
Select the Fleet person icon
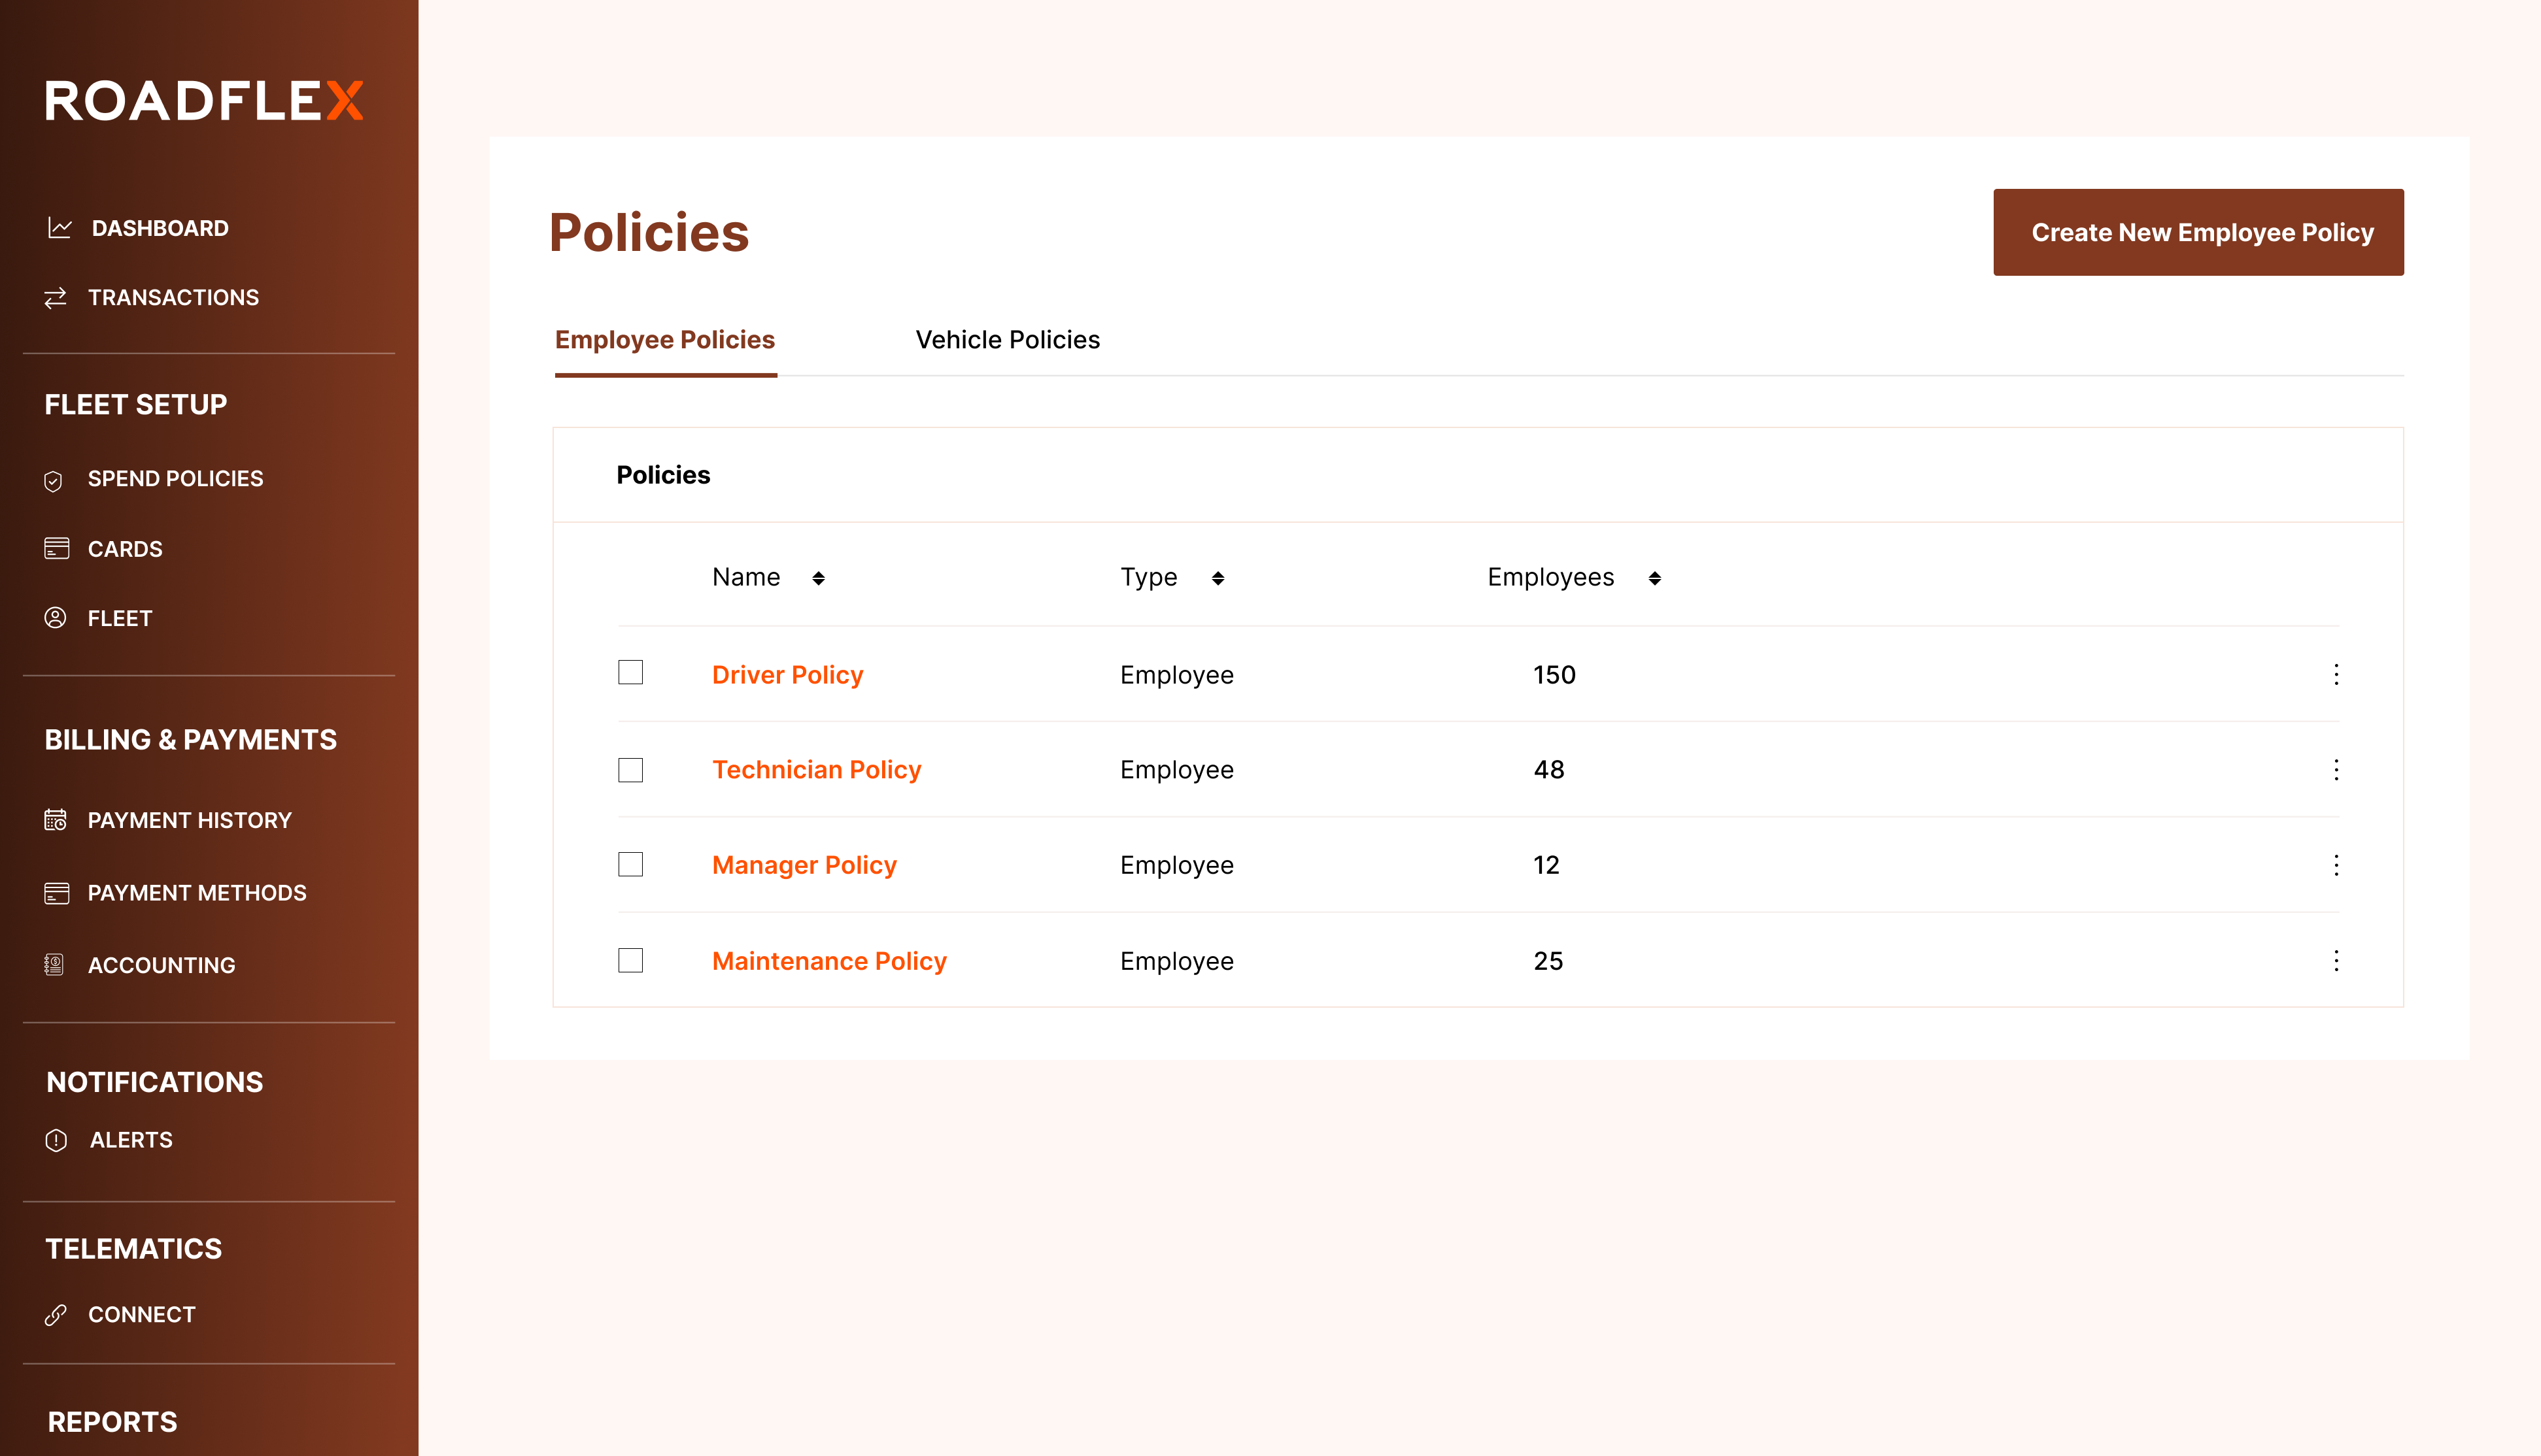point(55,618)
